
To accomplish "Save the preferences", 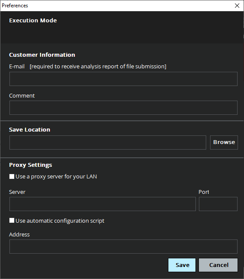I will click(x=182, y=265).
